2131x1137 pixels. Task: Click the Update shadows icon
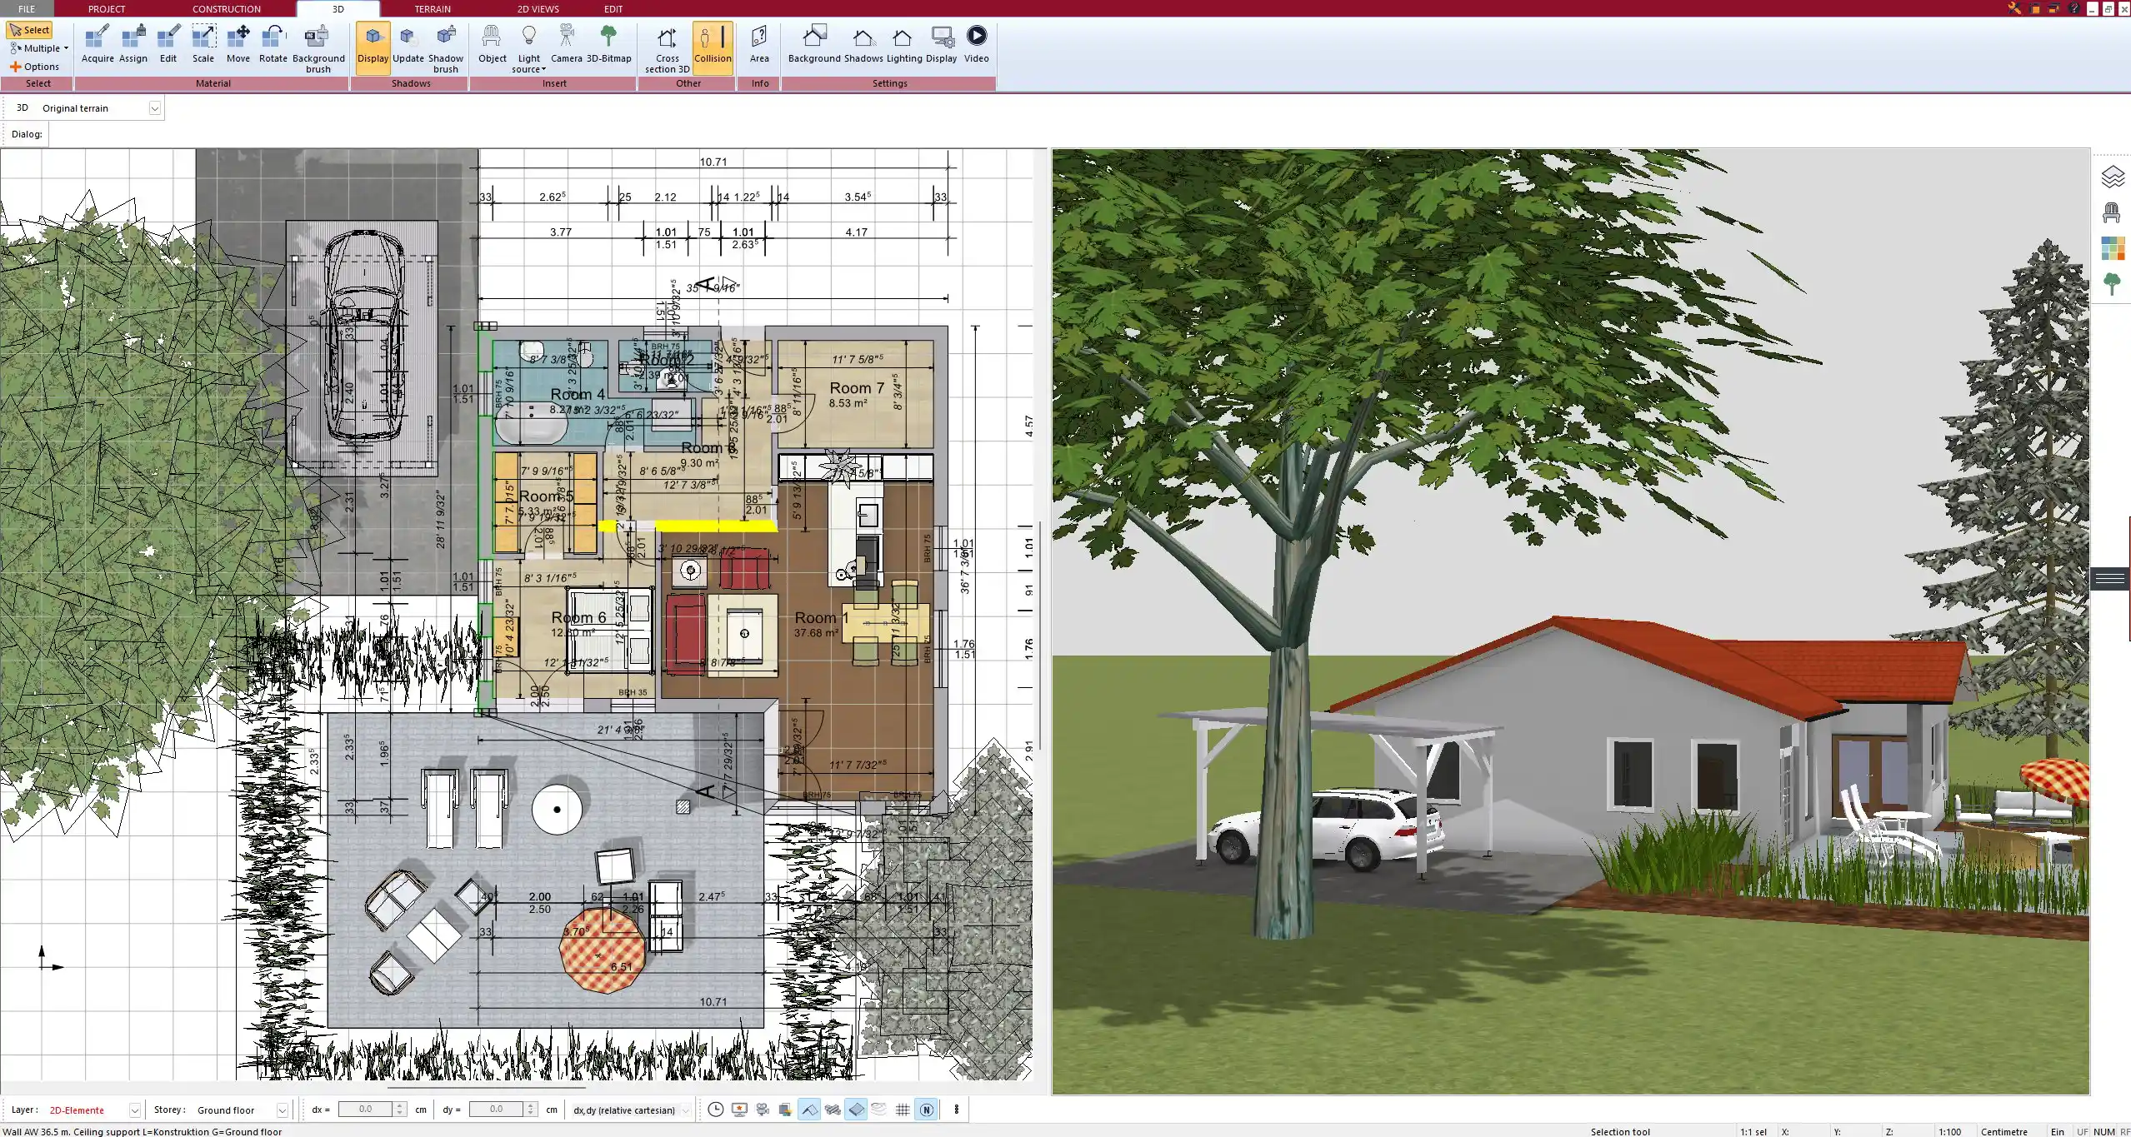408,44
